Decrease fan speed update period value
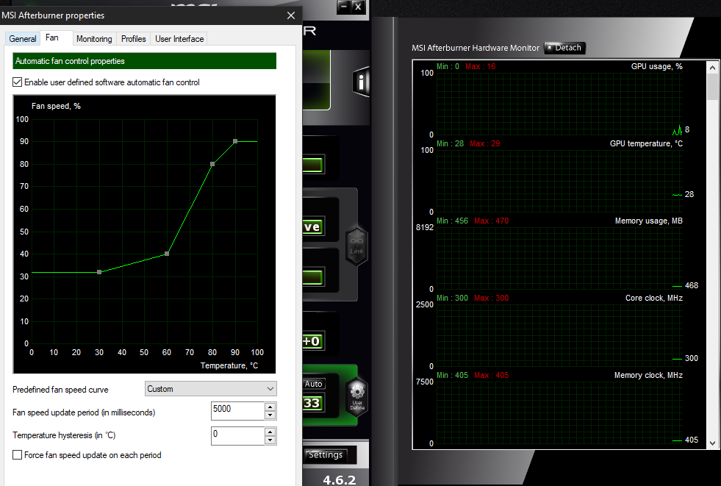721x486 pixels. [x=270, y=415]
